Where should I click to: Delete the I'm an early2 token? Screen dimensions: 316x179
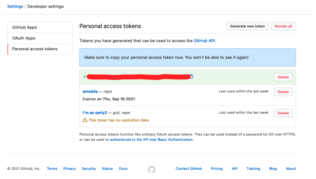coord(283,113)
